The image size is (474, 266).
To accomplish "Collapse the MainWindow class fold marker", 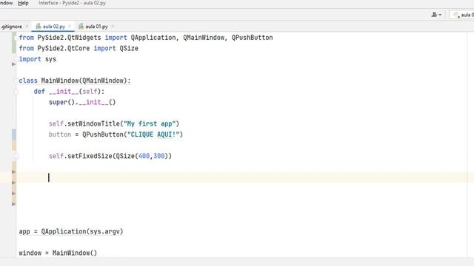I will (x=16, y=81).
